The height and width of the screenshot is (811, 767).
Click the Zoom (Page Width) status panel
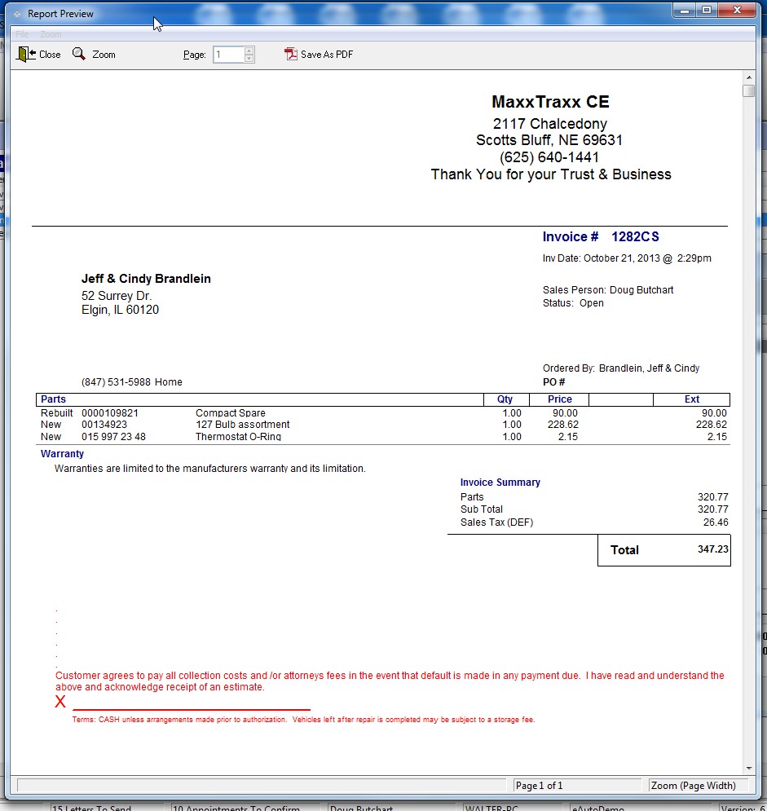coord(699,785)
